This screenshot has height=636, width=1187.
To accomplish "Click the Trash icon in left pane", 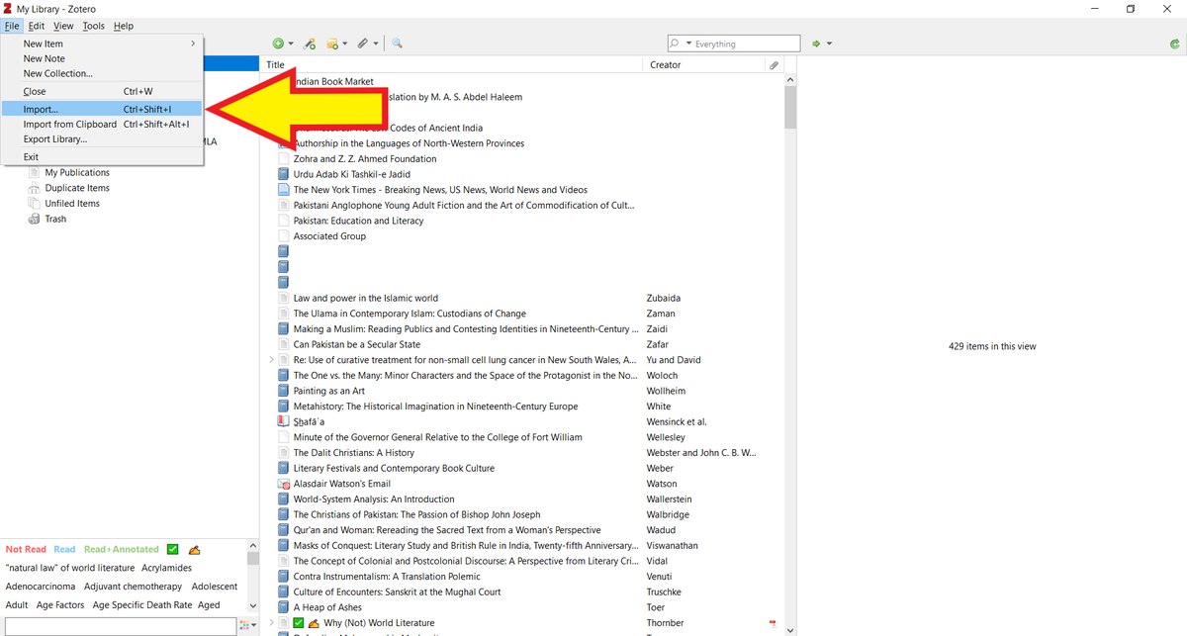I will tap(36, 219).
